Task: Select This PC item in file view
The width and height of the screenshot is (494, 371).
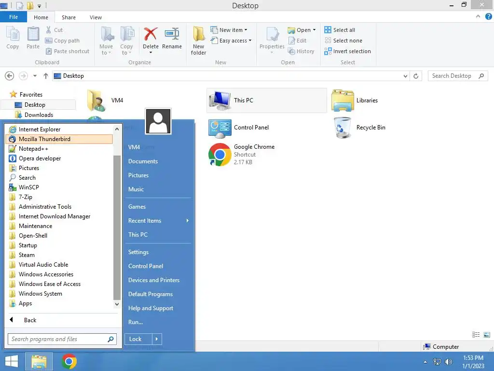Action: tap(266, 100)
